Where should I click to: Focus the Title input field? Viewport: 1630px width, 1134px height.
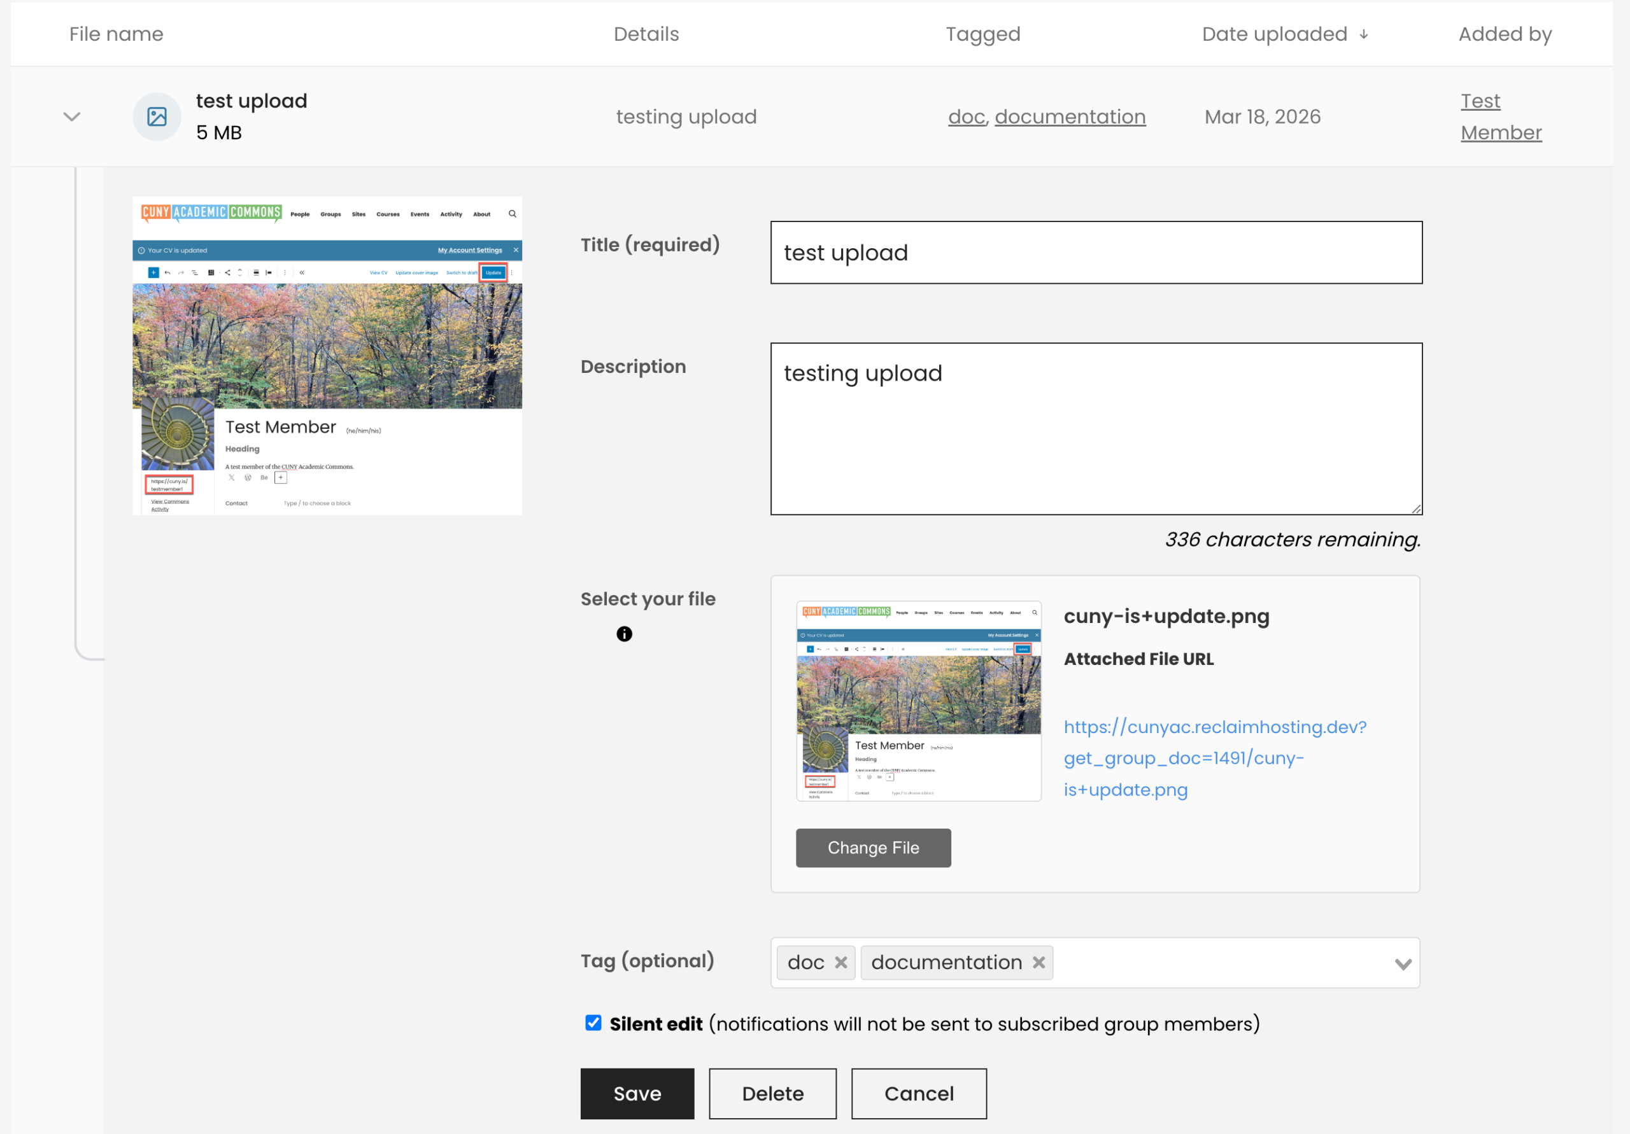(1096, 253)
